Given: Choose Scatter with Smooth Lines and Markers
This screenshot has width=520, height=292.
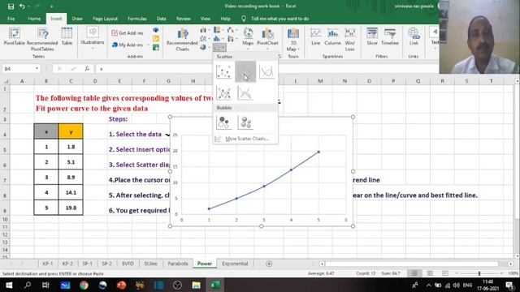Looking at the screenshot, I should click(245, 71).
